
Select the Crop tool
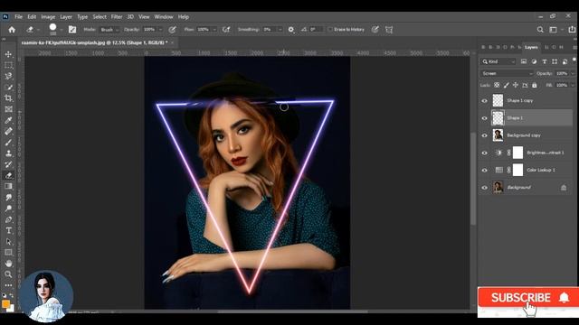(x=8, y=98)
